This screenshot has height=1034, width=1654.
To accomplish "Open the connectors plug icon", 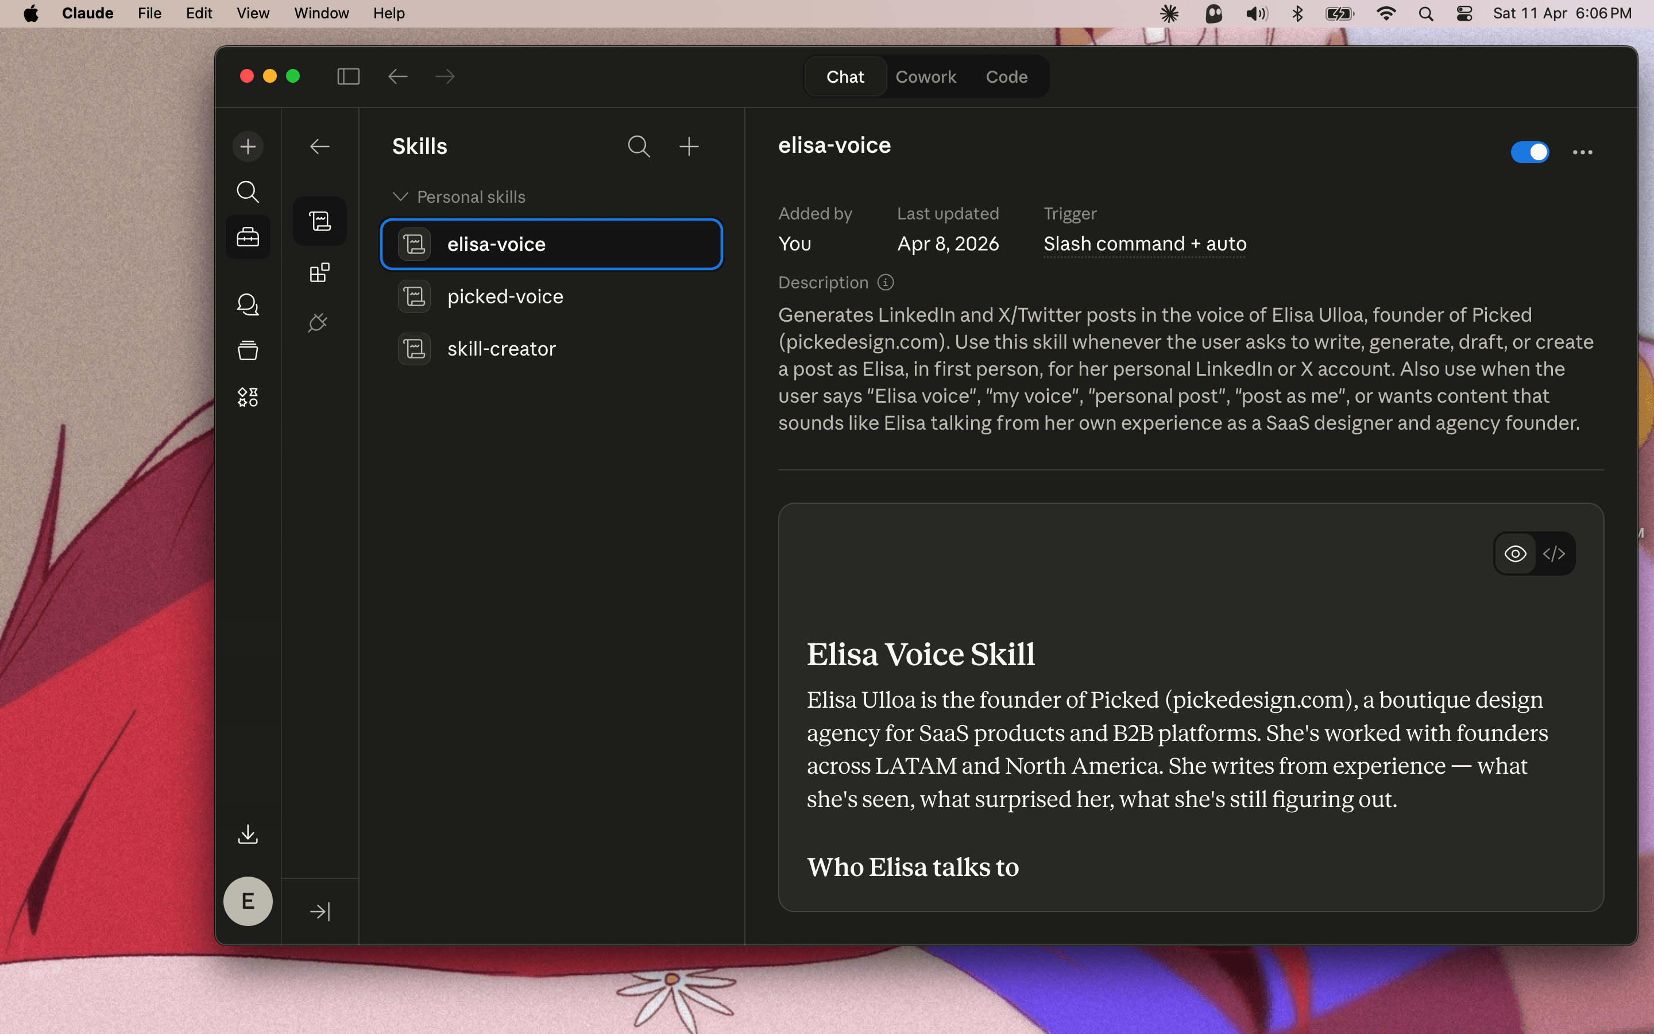I will (x=319, y=322).
